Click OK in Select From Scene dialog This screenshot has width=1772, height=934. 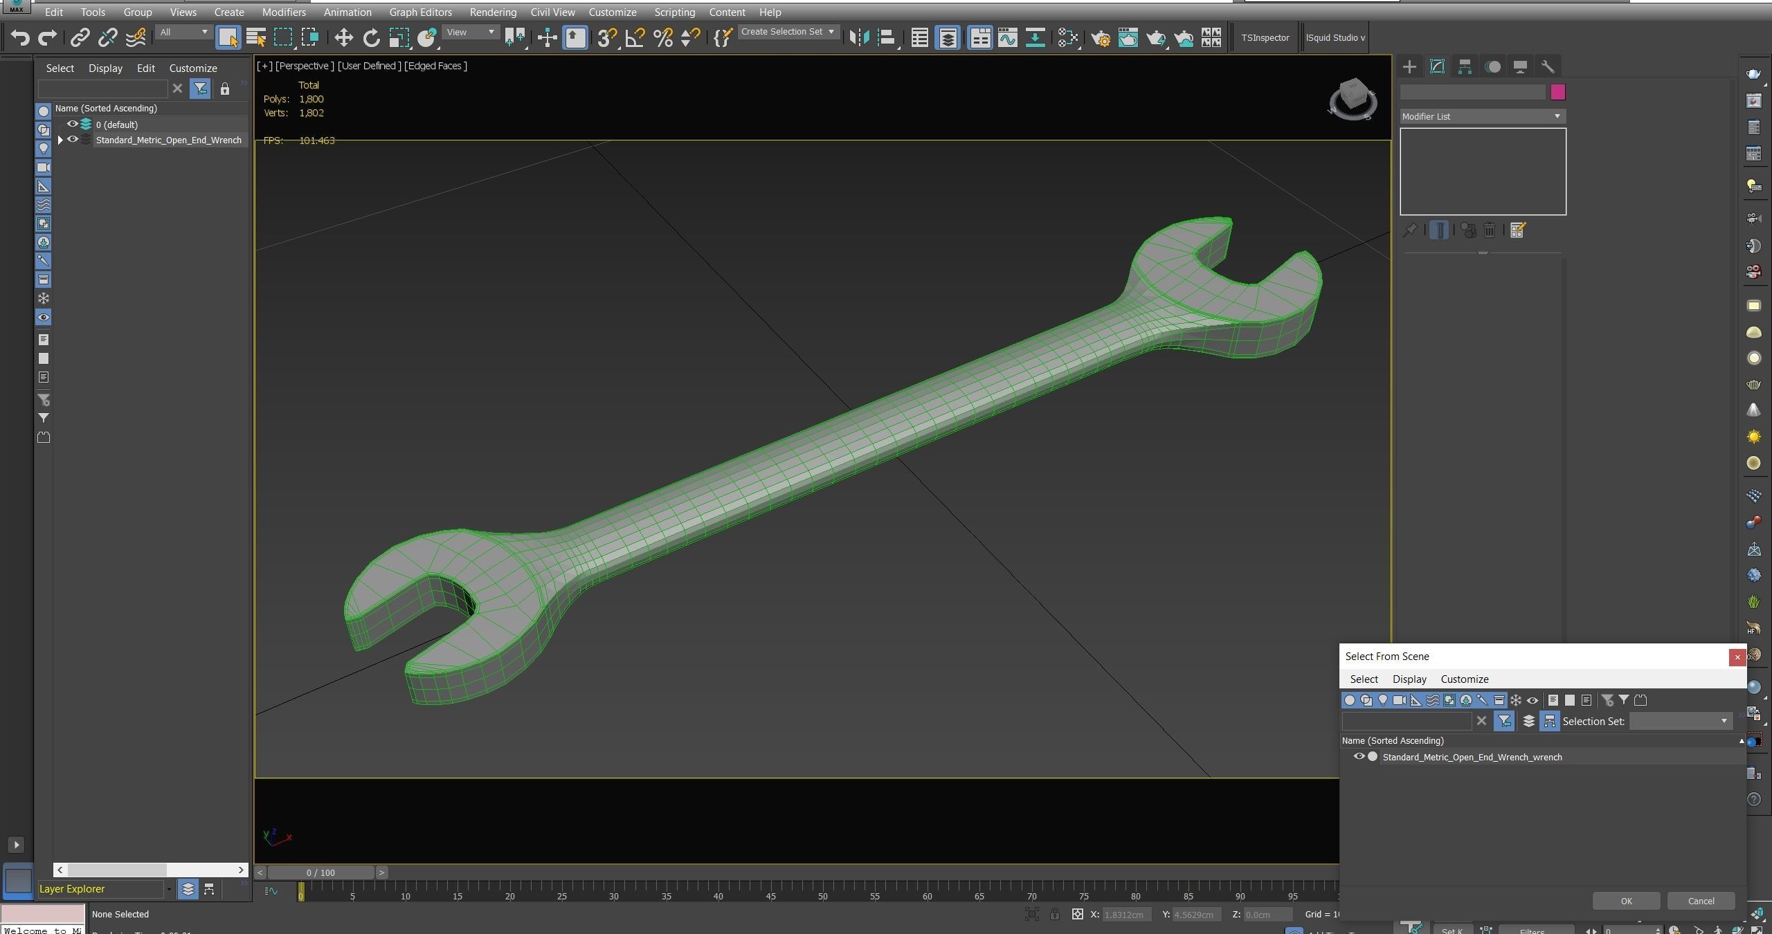point(1626,901)
